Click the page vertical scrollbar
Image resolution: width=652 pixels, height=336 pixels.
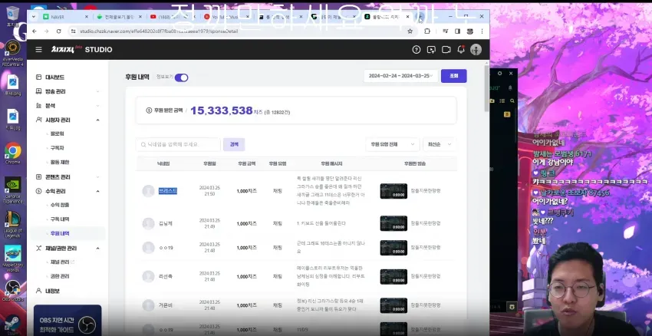[486, 88]
